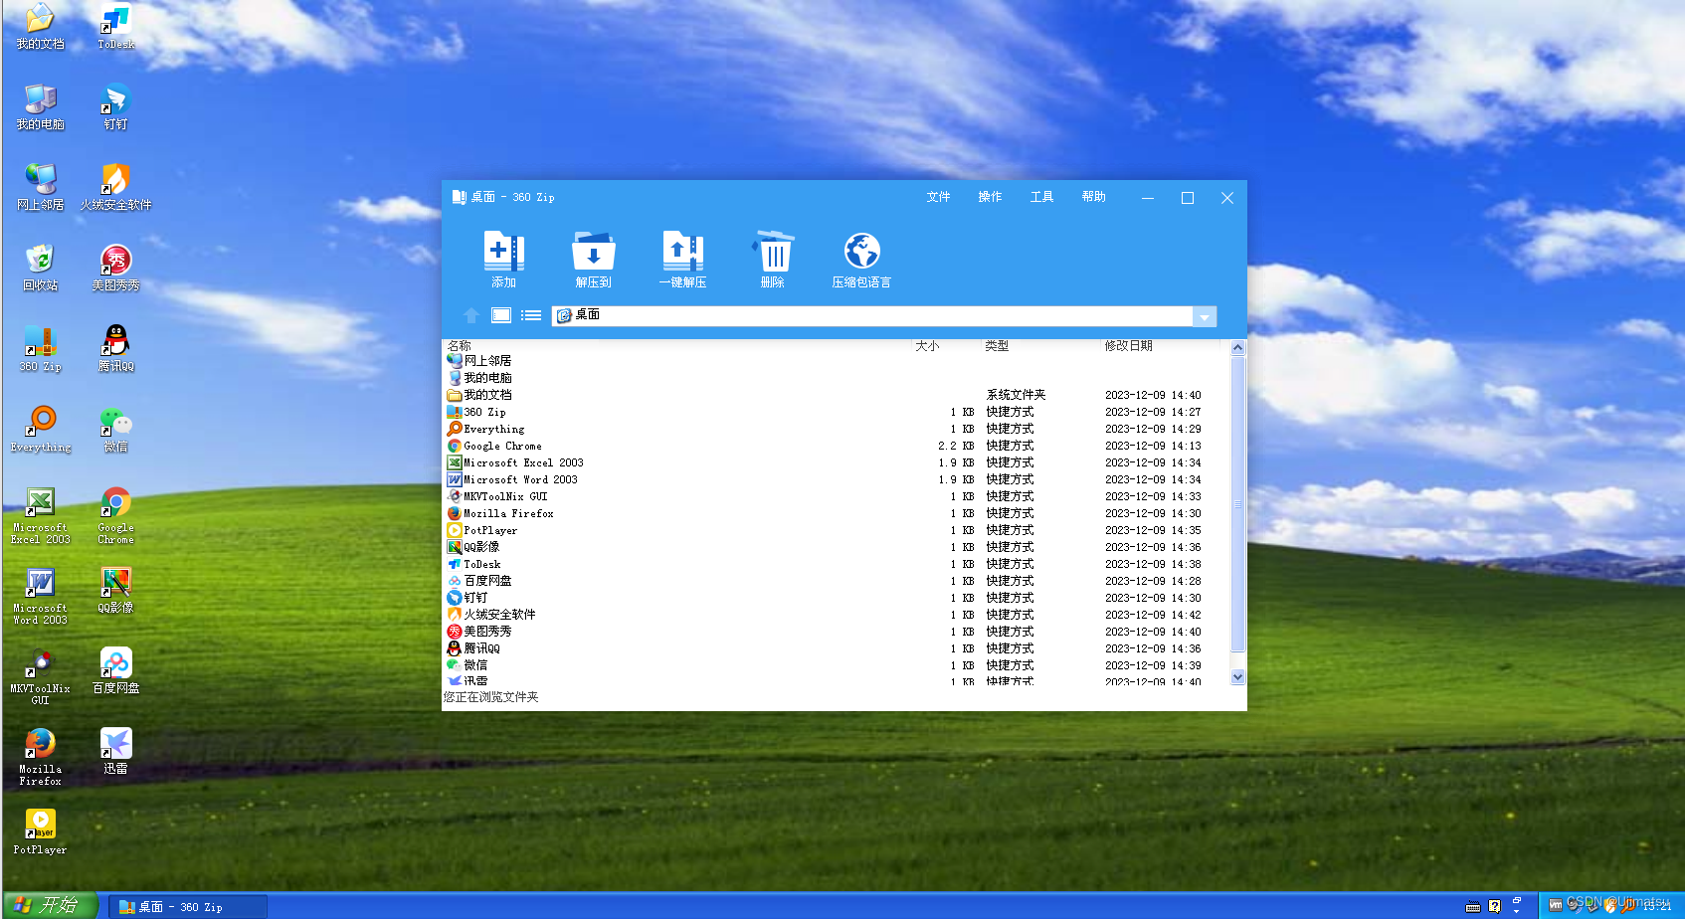Click the 火绒安全软件 desktop icon

point(116,187)
